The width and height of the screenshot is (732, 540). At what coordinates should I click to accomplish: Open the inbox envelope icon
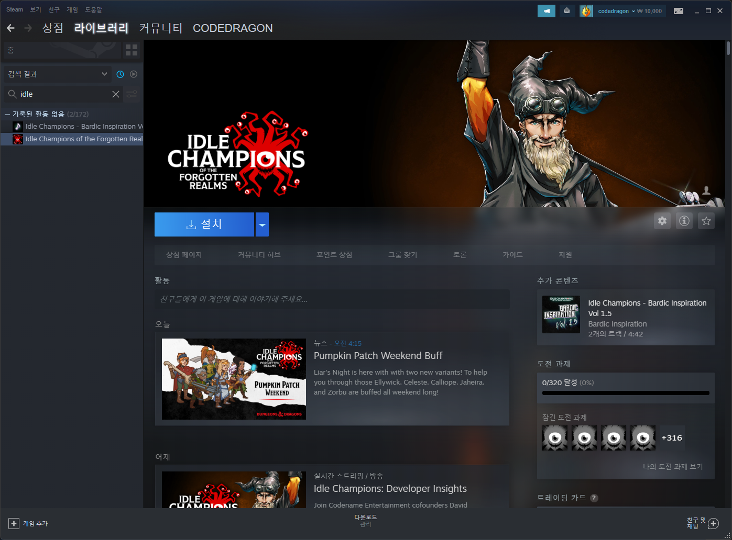click(x=566, y=11)
